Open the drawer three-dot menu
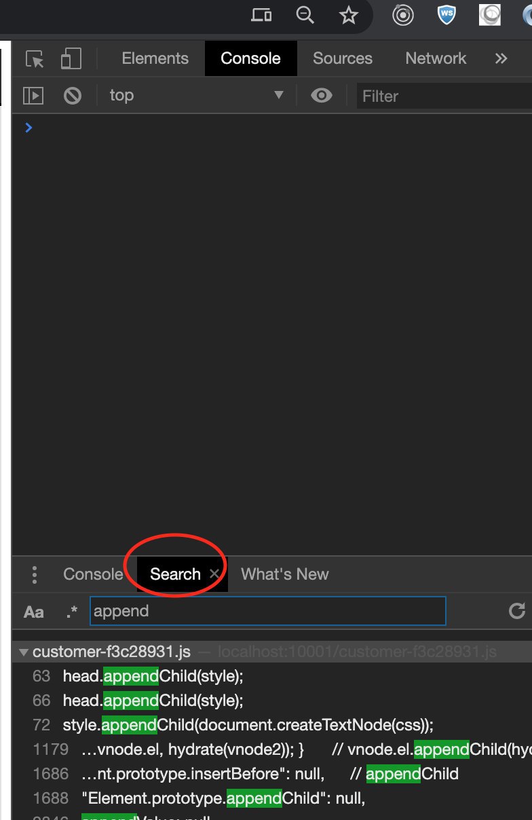532x820 pixels. tap(34, 574)
